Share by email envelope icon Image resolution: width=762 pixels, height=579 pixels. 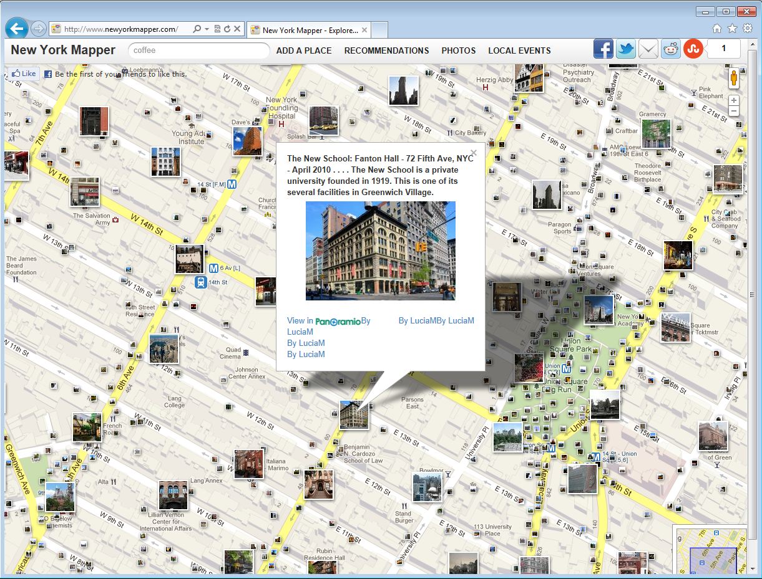(648, 49)
